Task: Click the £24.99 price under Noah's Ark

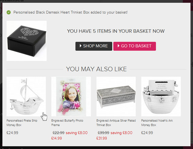Action: [147, 133]
